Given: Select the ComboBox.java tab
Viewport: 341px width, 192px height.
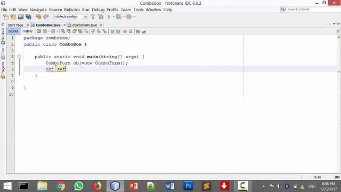Looking at the screenshot, I should (x=48, y=25).
